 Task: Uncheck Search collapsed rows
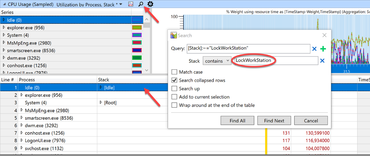coord(175,81)
